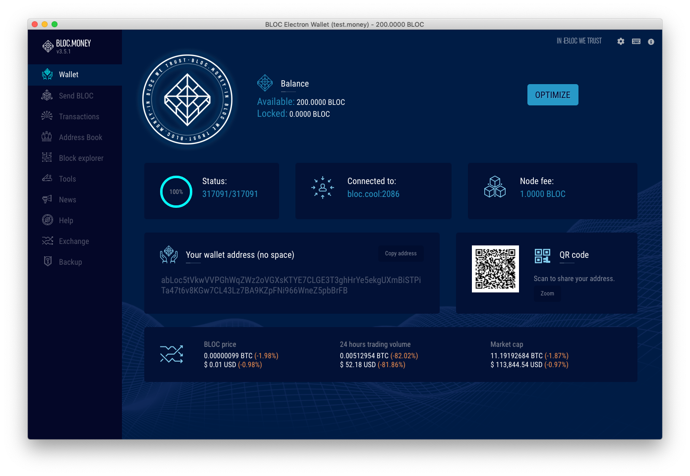Click the crossed arrows icon in price panel
The width and height of the screenshot is (690, 476).
coord(172,354)
